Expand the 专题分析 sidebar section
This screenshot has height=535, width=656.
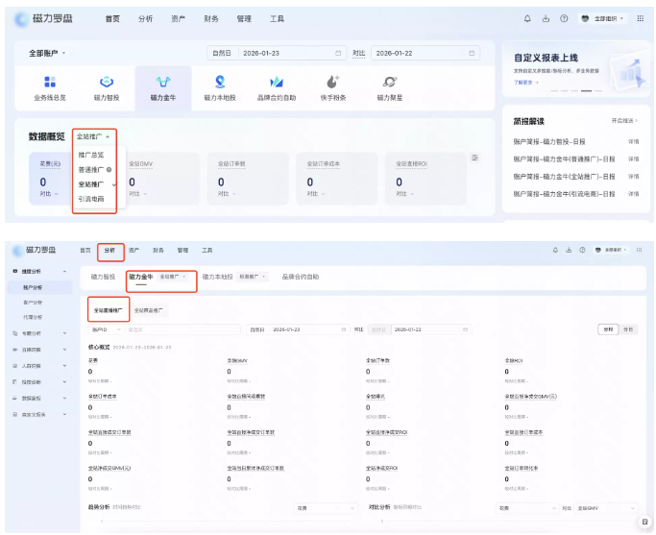click(x=39, y=333)
